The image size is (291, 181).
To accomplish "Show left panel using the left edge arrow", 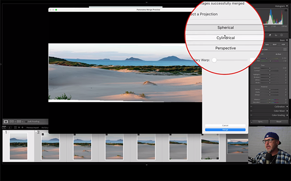I will [x=1, y=64].
